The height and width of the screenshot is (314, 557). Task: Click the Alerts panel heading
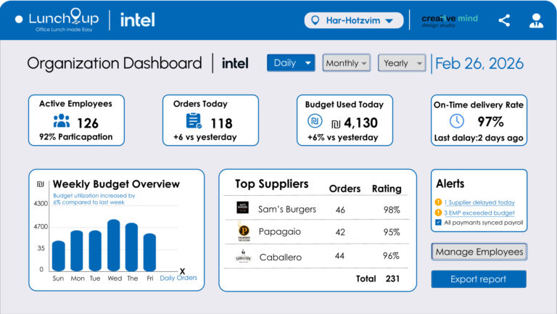pyautogui.click(x=450, y=183)
